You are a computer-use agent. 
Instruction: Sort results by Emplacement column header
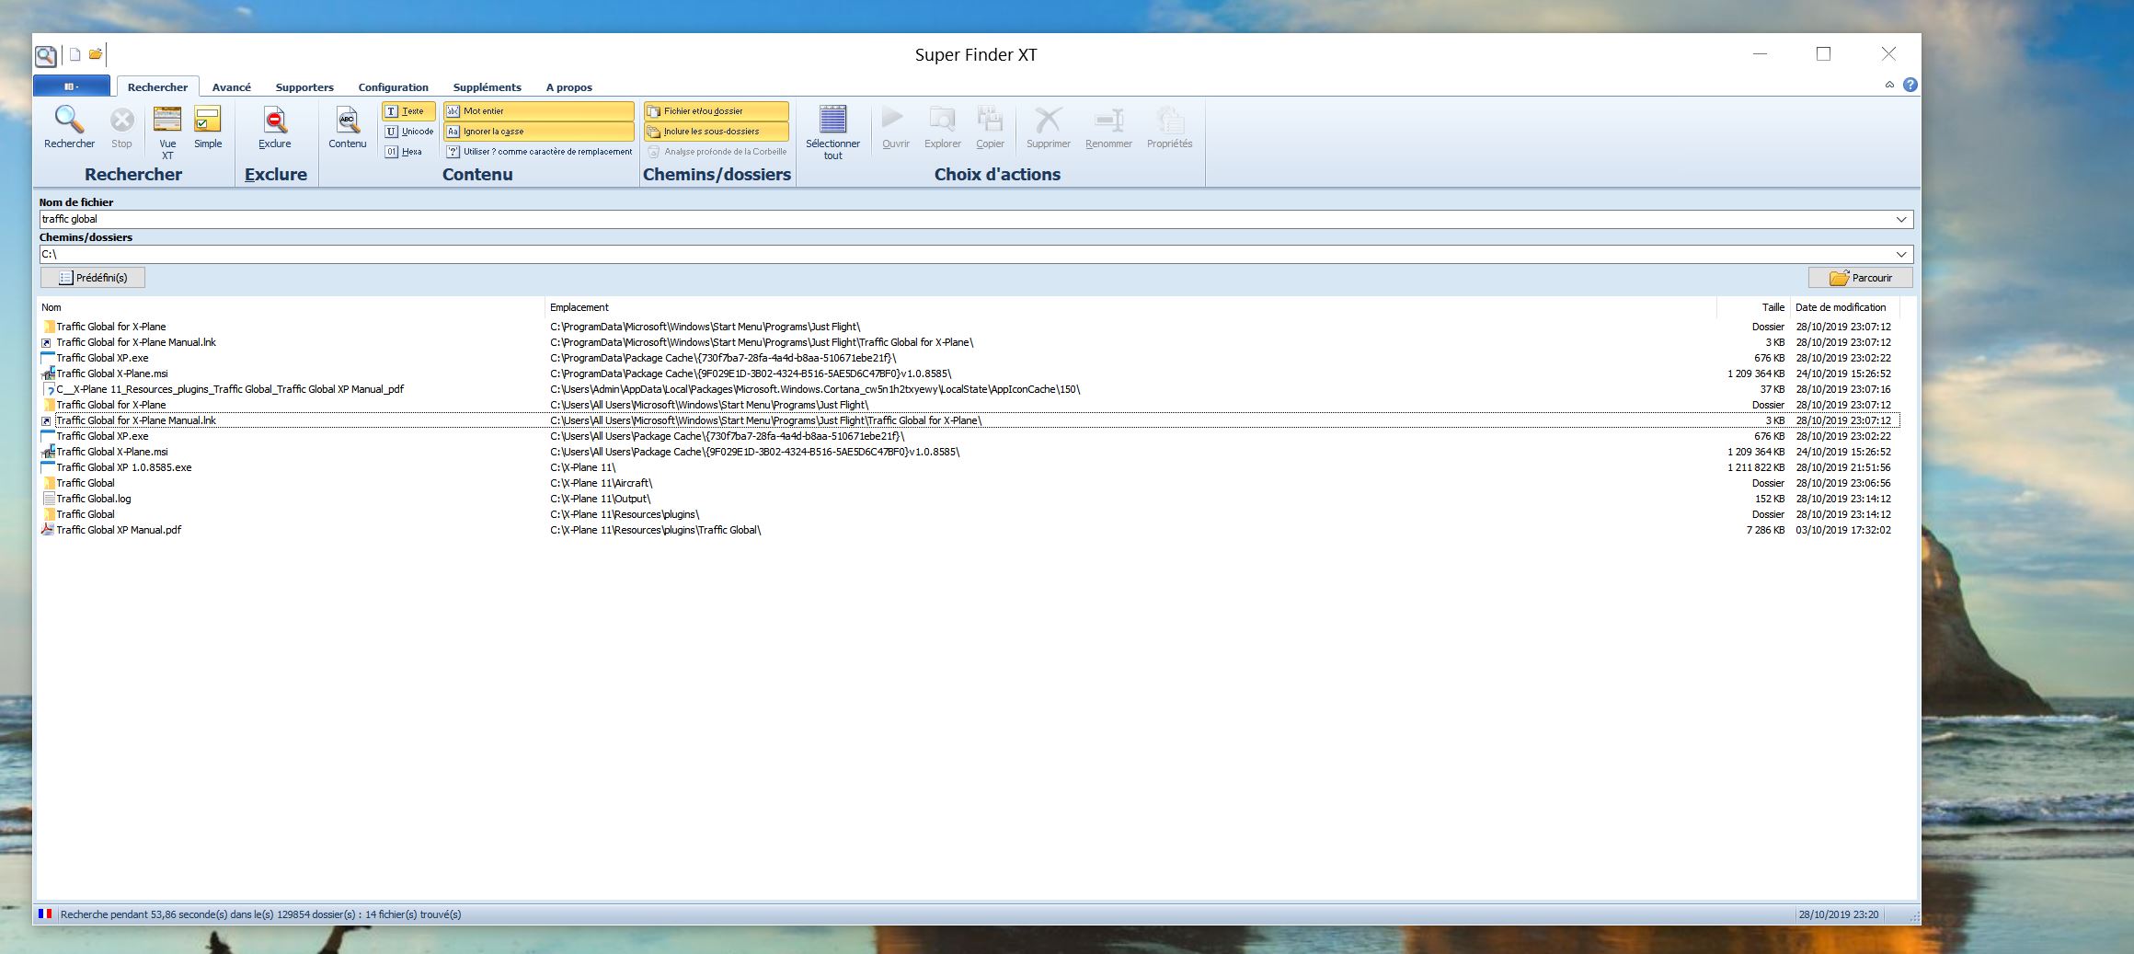(1130, 307)
